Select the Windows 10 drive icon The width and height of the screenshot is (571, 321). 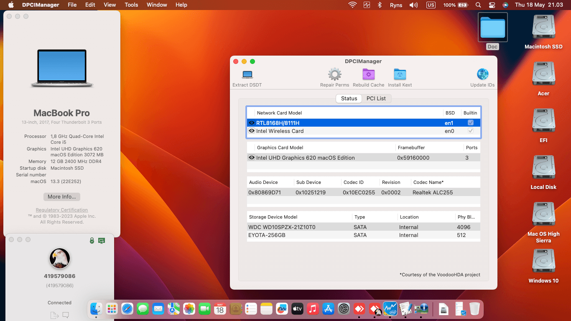[543, 262]
